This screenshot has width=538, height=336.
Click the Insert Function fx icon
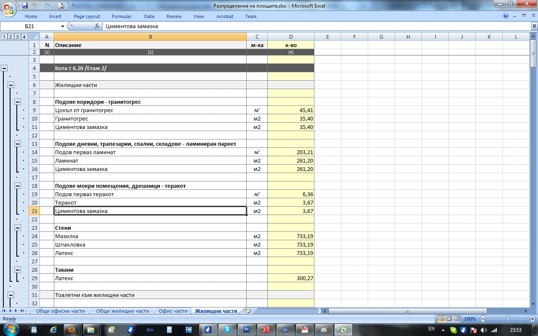[97, 26]
